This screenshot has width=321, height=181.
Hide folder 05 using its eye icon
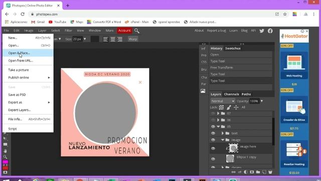point(213,127)
